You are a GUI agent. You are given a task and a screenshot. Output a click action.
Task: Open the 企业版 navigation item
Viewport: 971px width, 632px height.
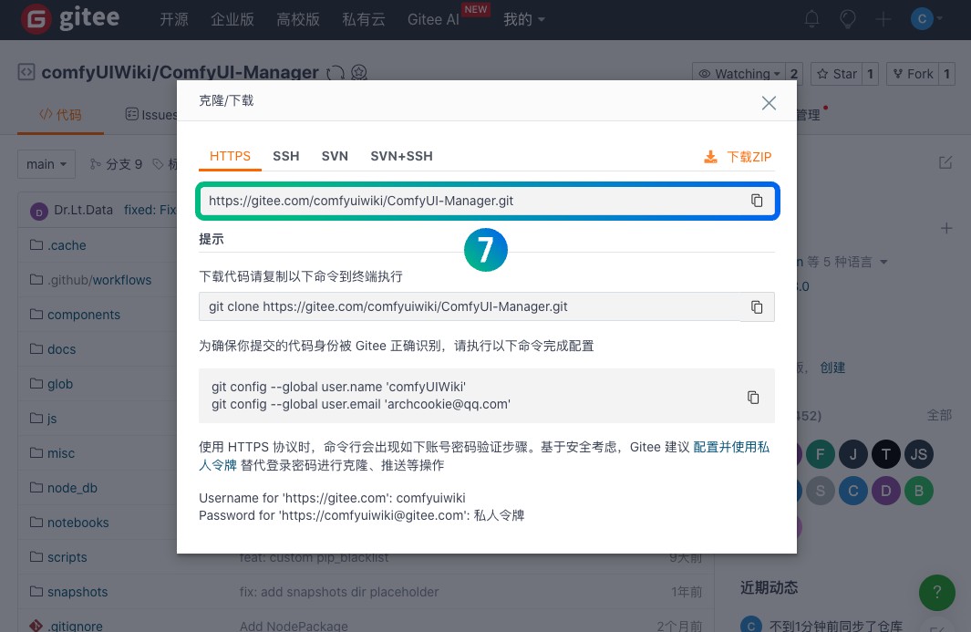[232, 19]
